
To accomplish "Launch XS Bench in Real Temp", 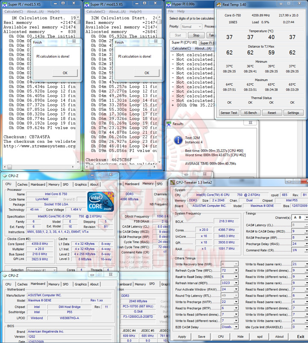I will tap(250, 113).
